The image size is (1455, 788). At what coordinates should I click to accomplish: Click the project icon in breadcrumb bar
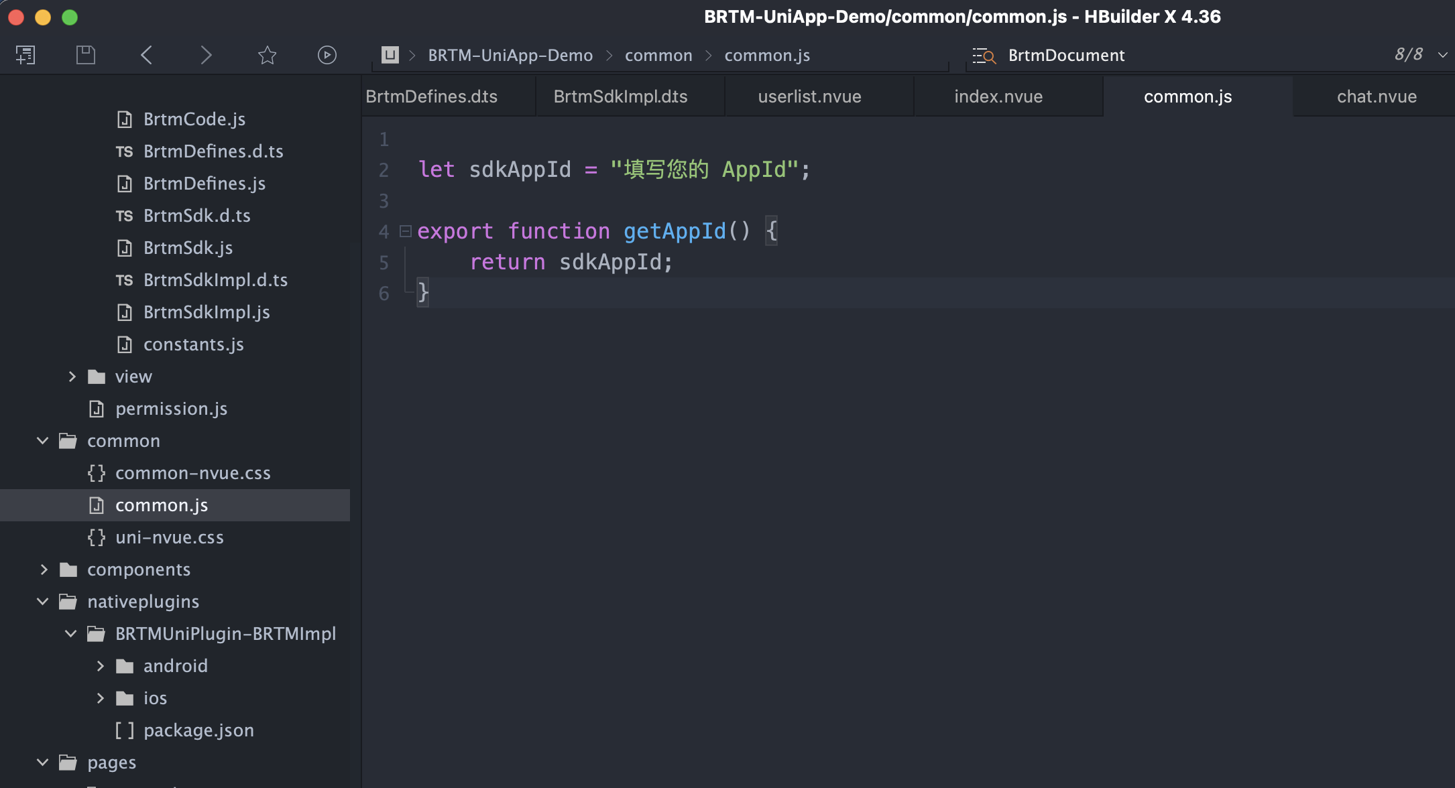coord(390,55)
